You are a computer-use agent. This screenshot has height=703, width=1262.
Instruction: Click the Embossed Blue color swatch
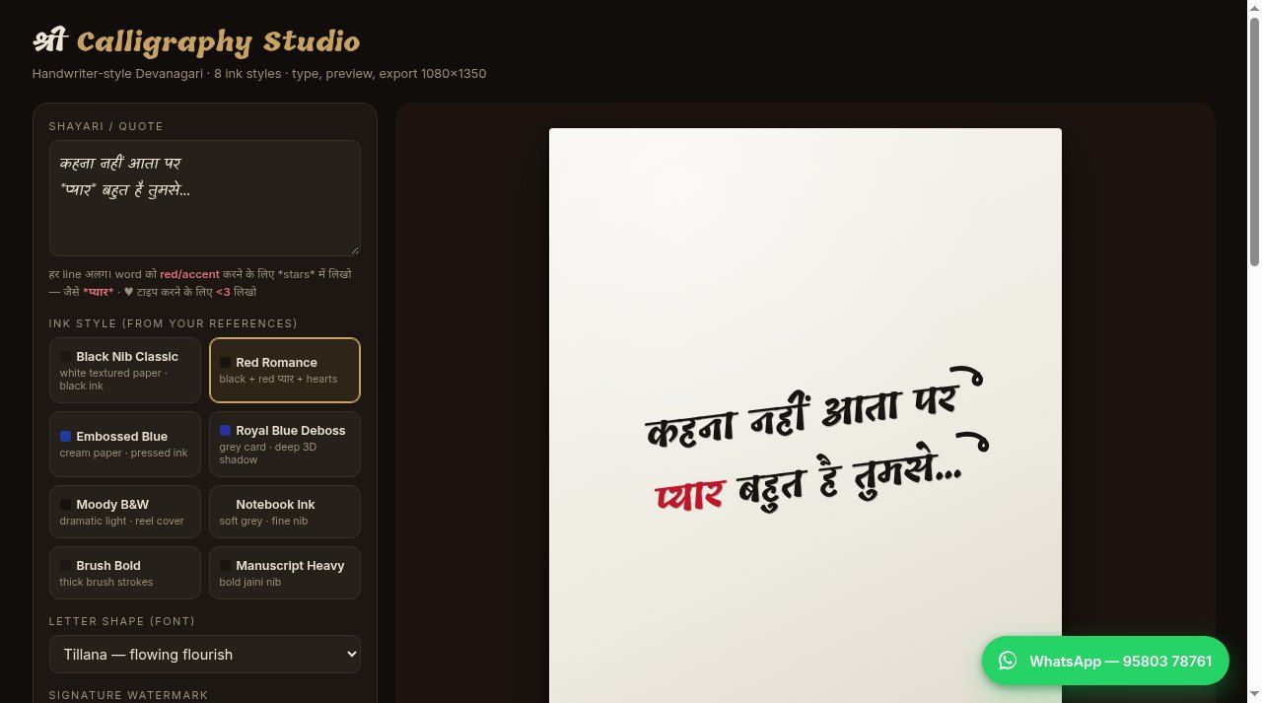click(65, 436)
